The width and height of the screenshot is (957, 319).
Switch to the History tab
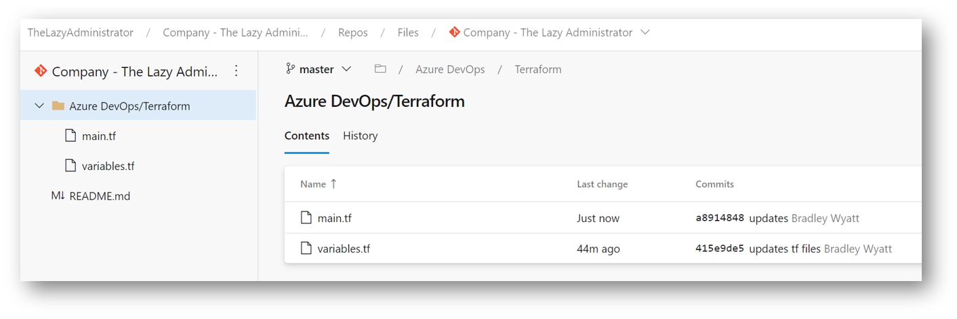[360, 135]
